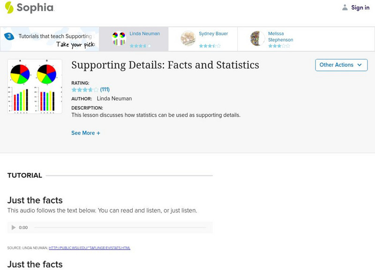This screenshot has width=375, height=270.
Task: Click the tutorials count bubble icon
Action: 9,36
